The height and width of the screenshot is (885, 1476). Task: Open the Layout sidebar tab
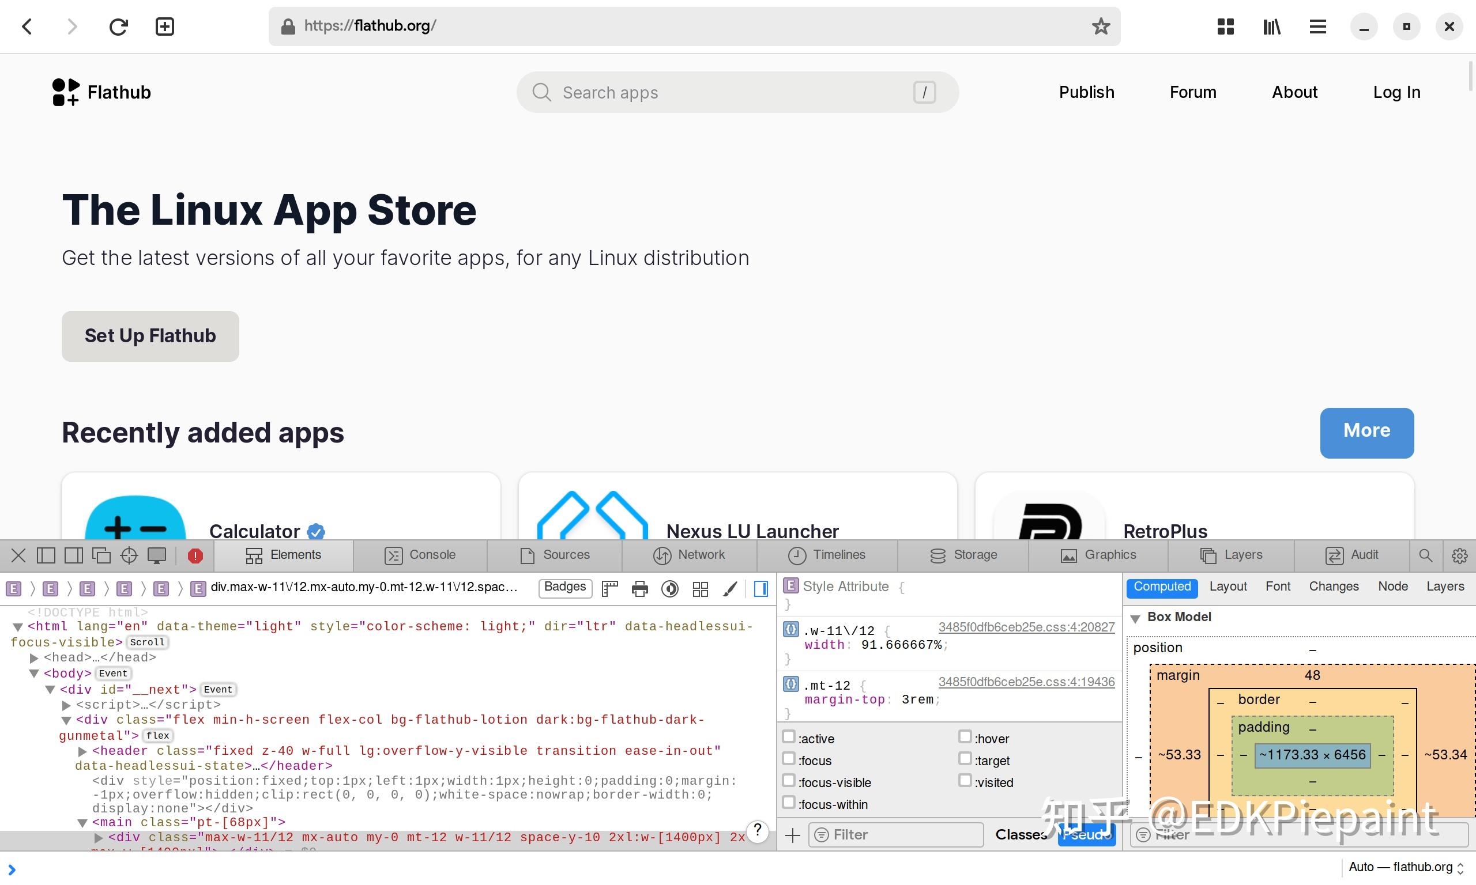(x=1228, y=587)
